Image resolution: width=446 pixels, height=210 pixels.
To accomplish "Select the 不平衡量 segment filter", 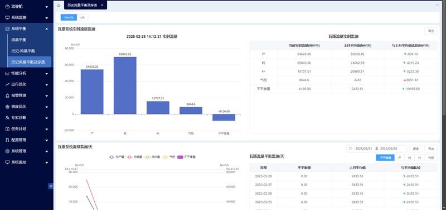I will click(385, 158).
